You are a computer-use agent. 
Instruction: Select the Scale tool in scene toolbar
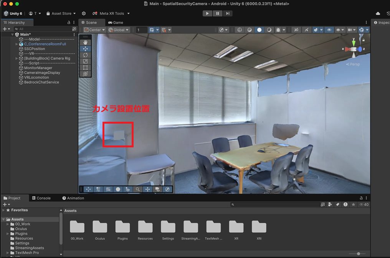85,61
